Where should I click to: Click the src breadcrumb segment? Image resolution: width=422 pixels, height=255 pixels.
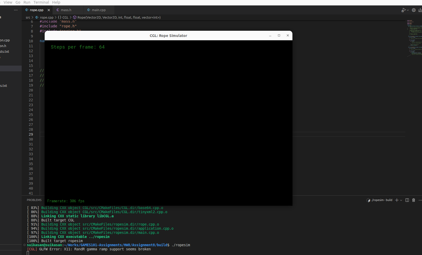[x=28, y=17]
